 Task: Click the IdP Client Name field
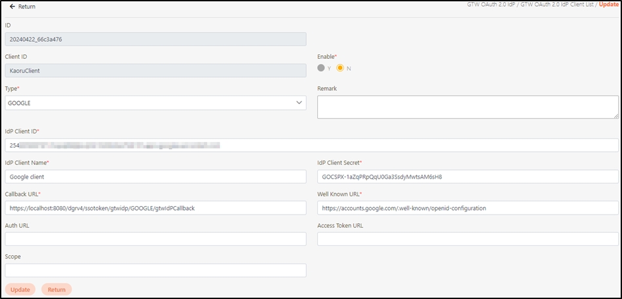tap(155, 177)
